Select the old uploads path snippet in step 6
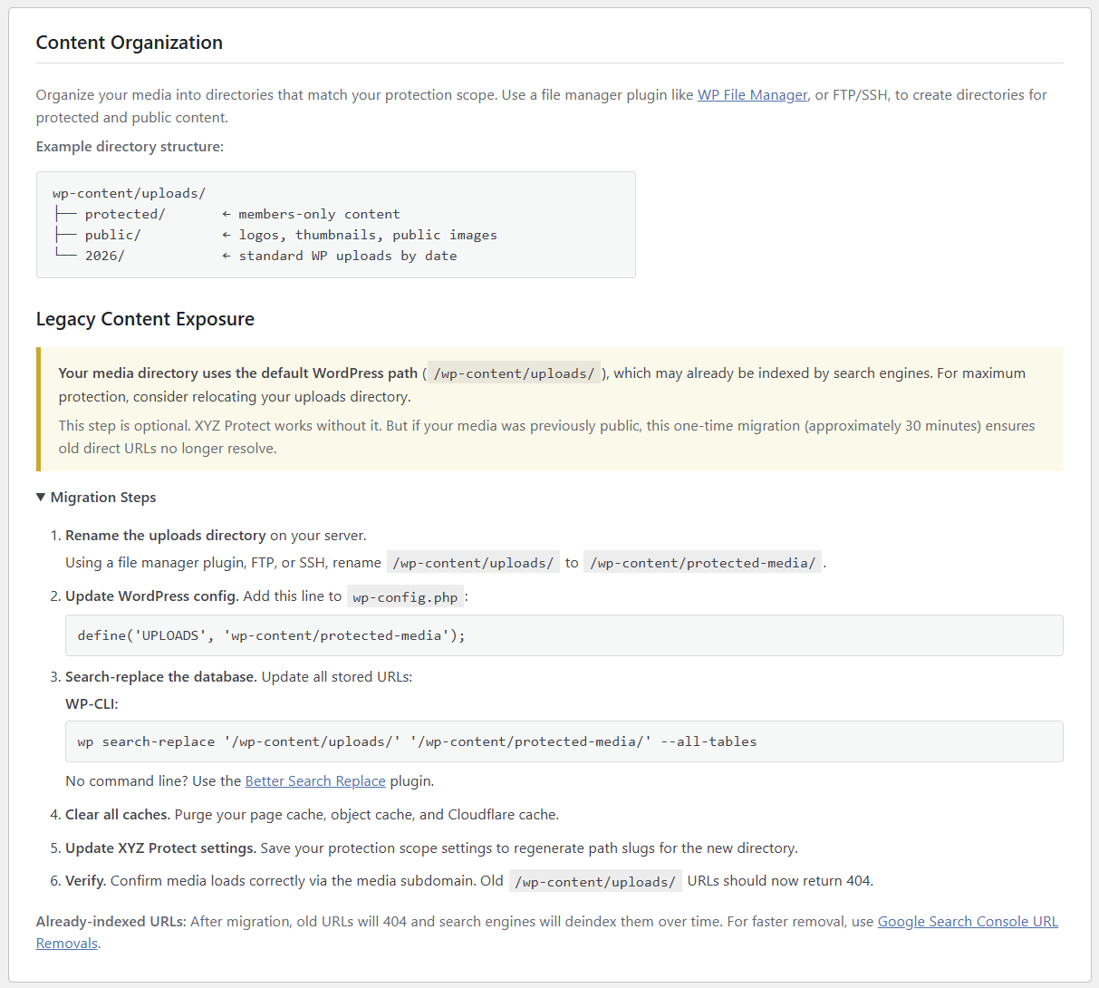This screenshot has height=988, width=1099. 594,879
